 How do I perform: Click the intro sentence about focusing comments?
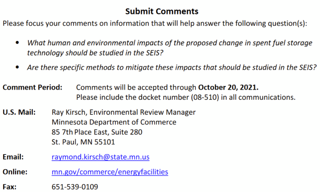[x=155, y=23]
